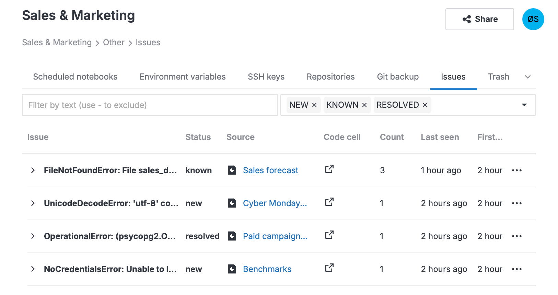This screenshot has height=295, width=558.
Task: Open code cell for FileNotFoundError issue
Action: click(x=329, y=169)
